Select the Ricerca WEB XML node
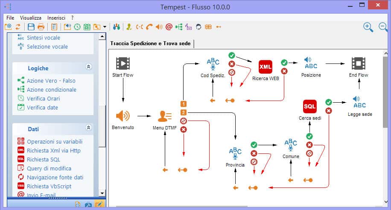Image resolution: width=391 pixels, height=210 pixels. click(265, 67)
